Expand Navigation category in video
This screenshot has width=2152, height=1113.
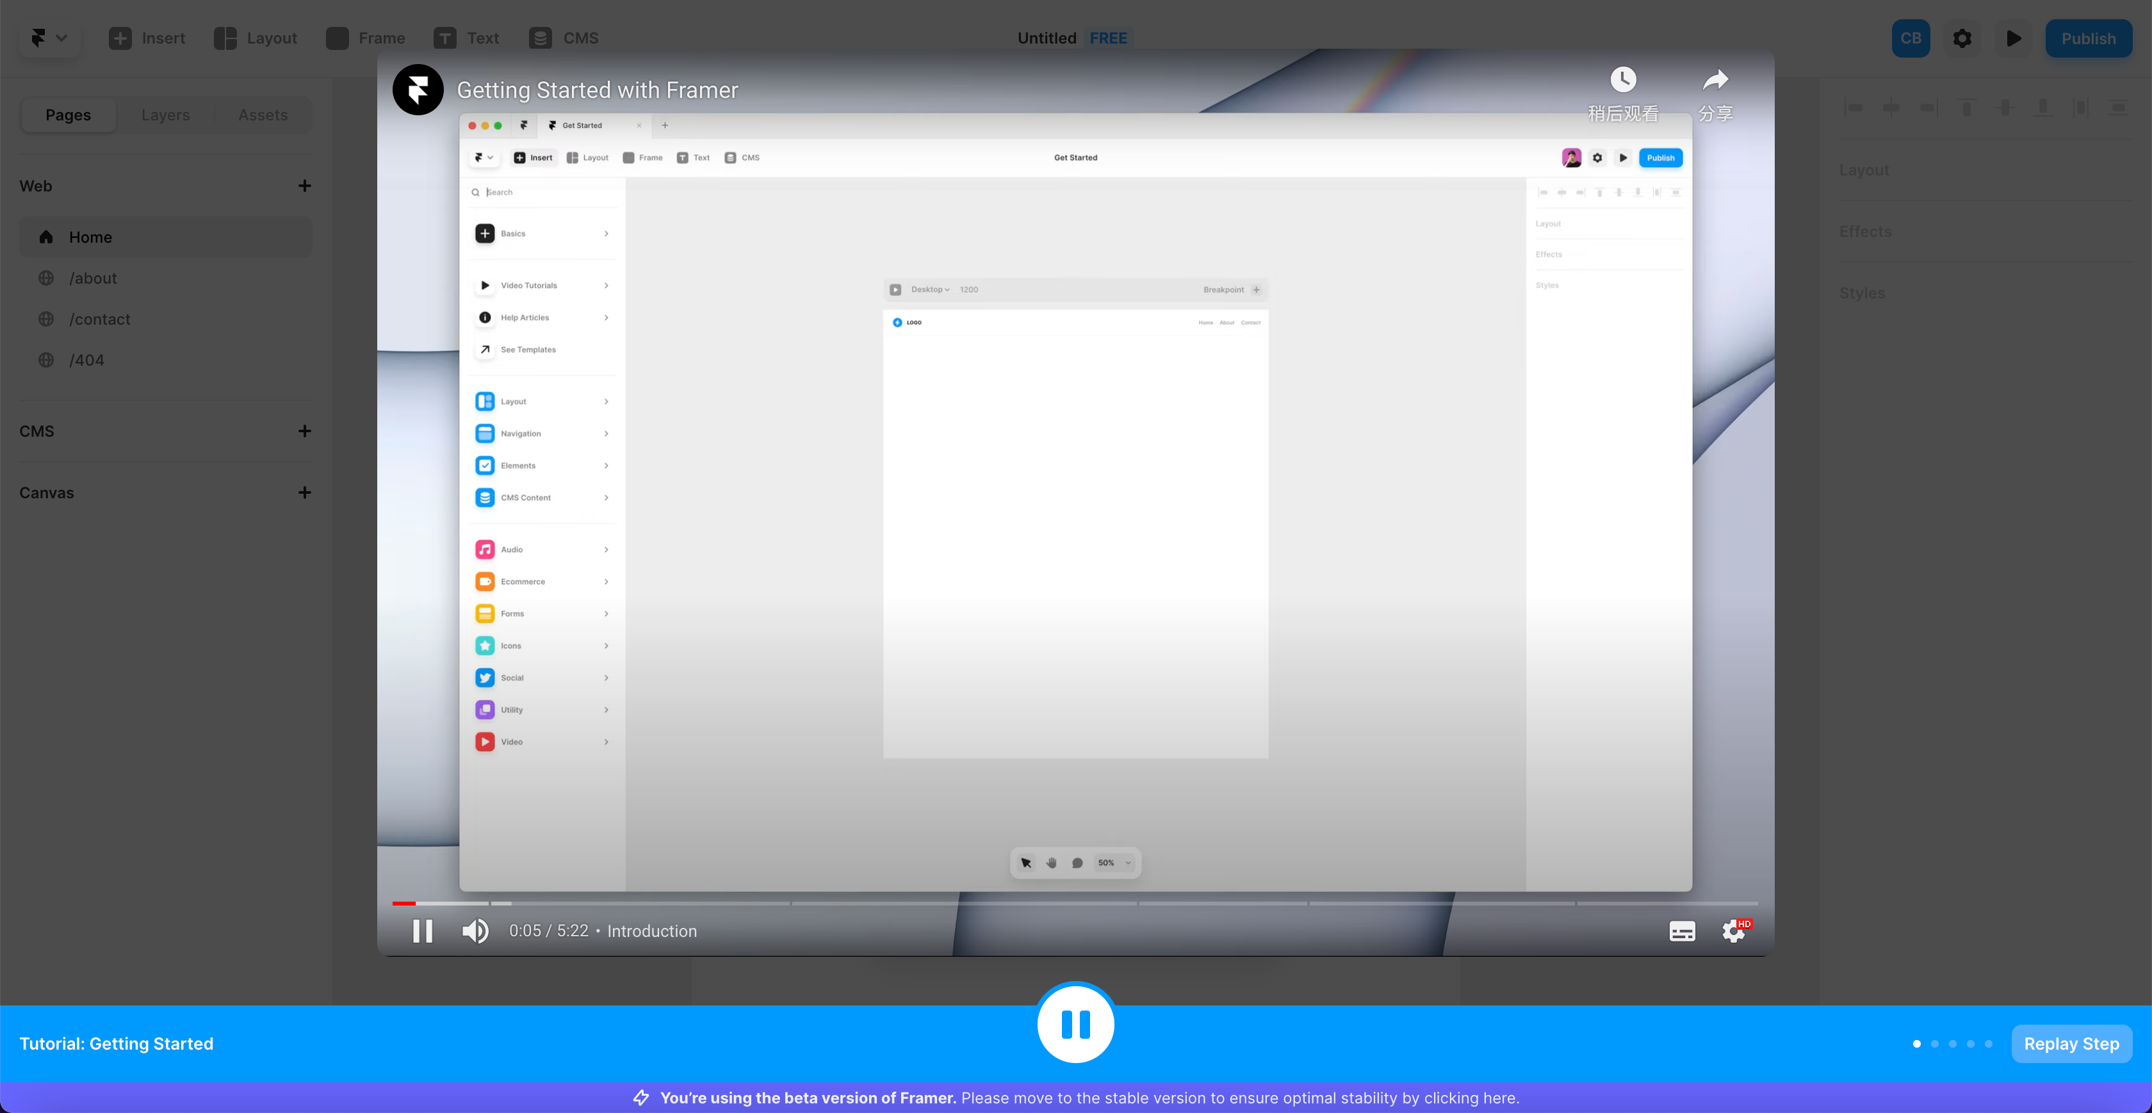(541, 434)
